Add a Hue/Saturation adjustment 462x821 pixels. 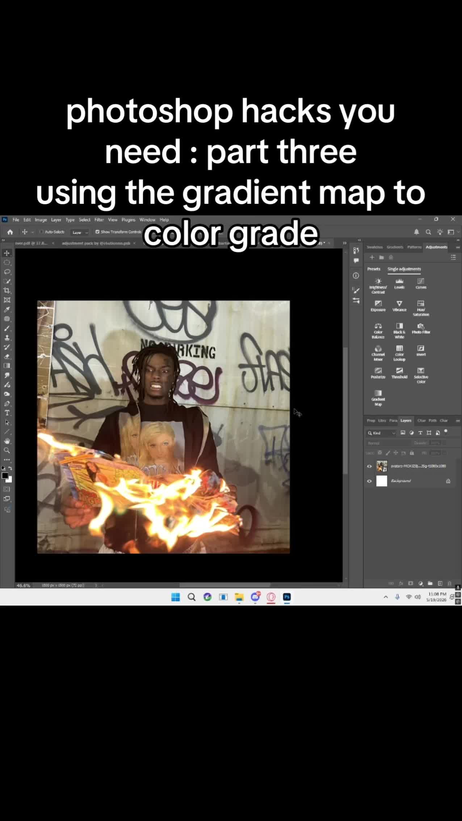click(421, 308)
